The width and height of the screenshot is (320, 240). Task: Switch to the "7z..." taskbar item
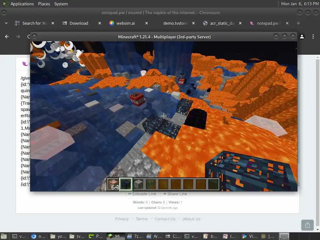134,236
